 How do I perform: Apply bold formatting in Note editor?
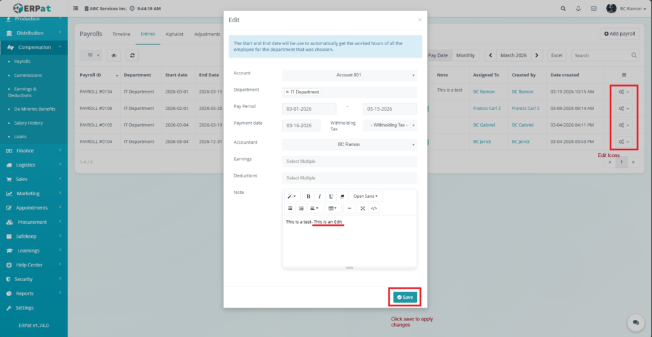click(x=308, y=196)
